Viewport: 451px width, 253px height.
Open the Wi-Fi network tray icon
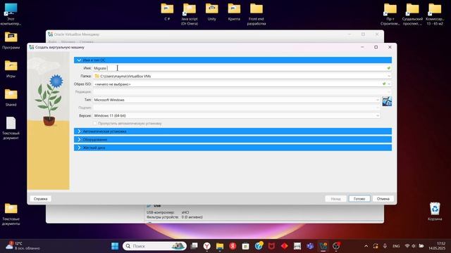pos(407,246)
